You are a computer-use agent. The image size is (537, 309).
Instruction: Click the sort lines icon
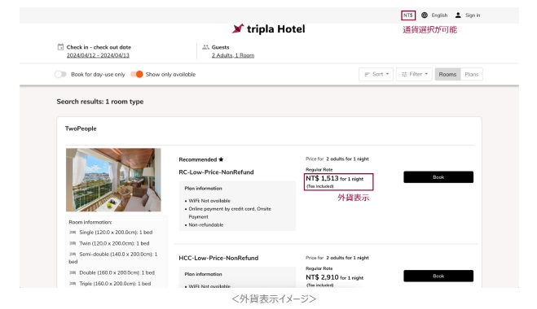368,74
